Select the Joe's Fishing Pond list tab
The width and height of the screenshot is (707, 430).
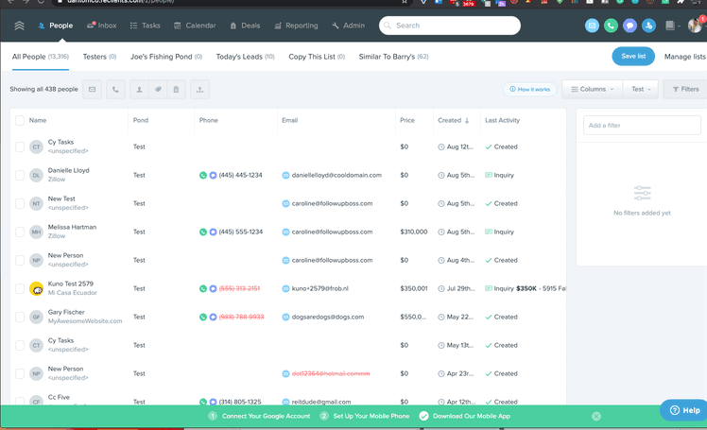(166, 57)
